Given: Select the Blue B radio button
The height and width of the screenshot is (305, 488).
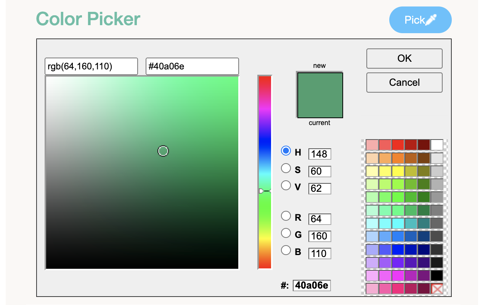Looking at the screenshot, I should (x=286, y=250).
